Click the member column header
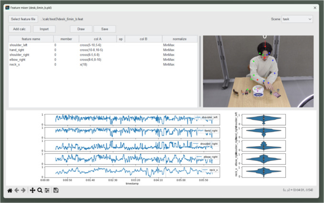This screenshot has height=203, width=324. 66,39
